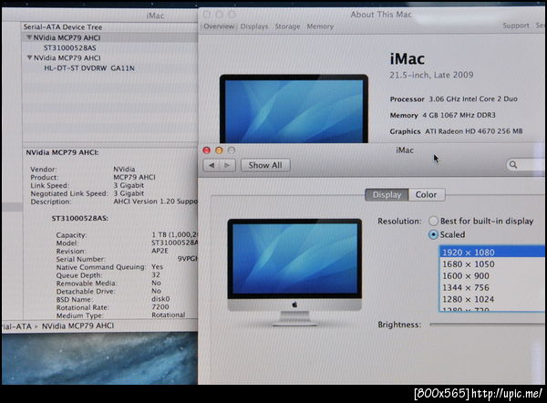The width and height of the screenshot is (547, 403).
Task: Choose 1280 × 1024 resolution
Action: (492, 299)
